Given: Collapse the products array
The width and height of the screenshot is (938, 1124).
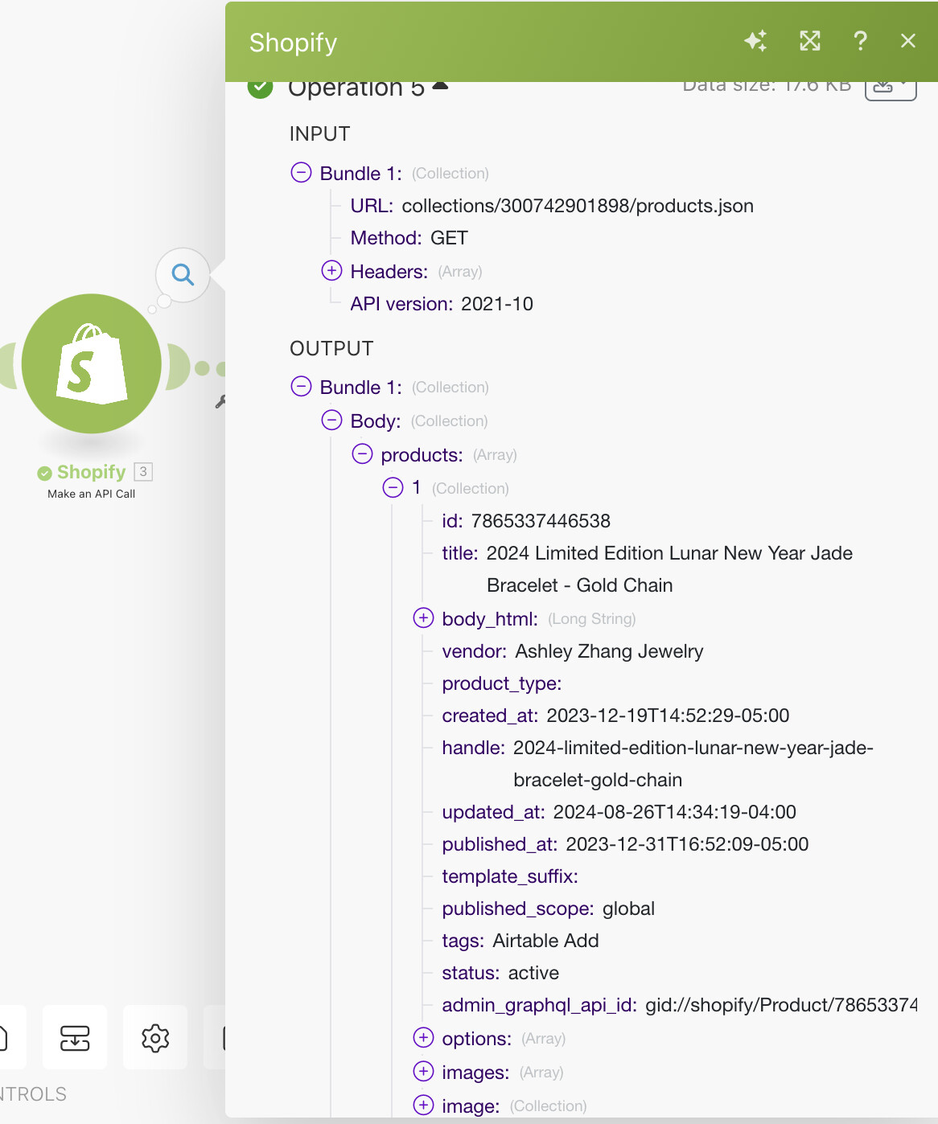Looking at the screenshot, I should pos(362,453).
